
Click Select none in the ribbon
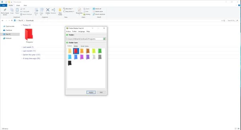click(x=98, y=12)
